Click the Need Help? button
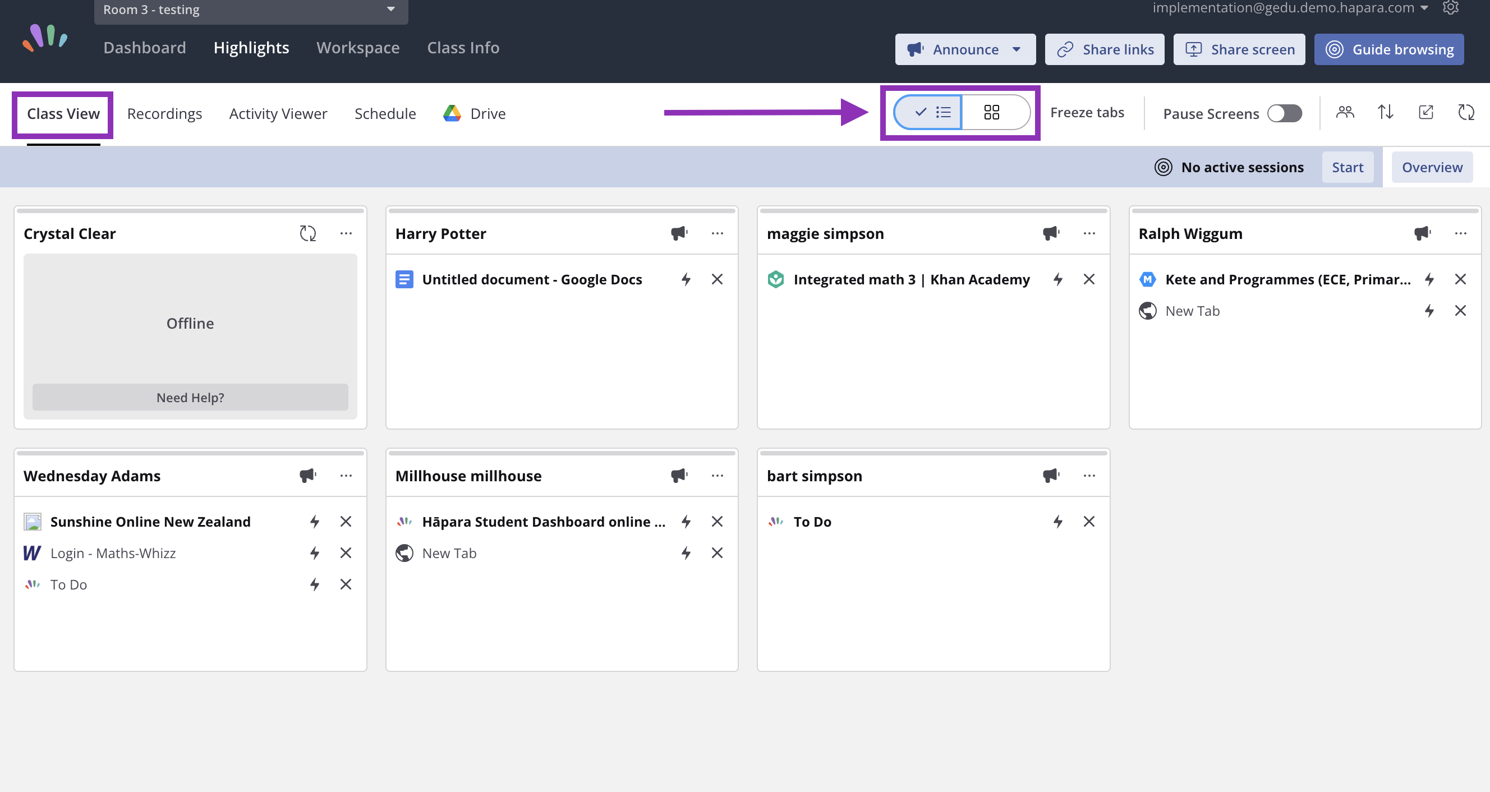The height and width of the screenshot is (792, 1490). pos(190,398)
